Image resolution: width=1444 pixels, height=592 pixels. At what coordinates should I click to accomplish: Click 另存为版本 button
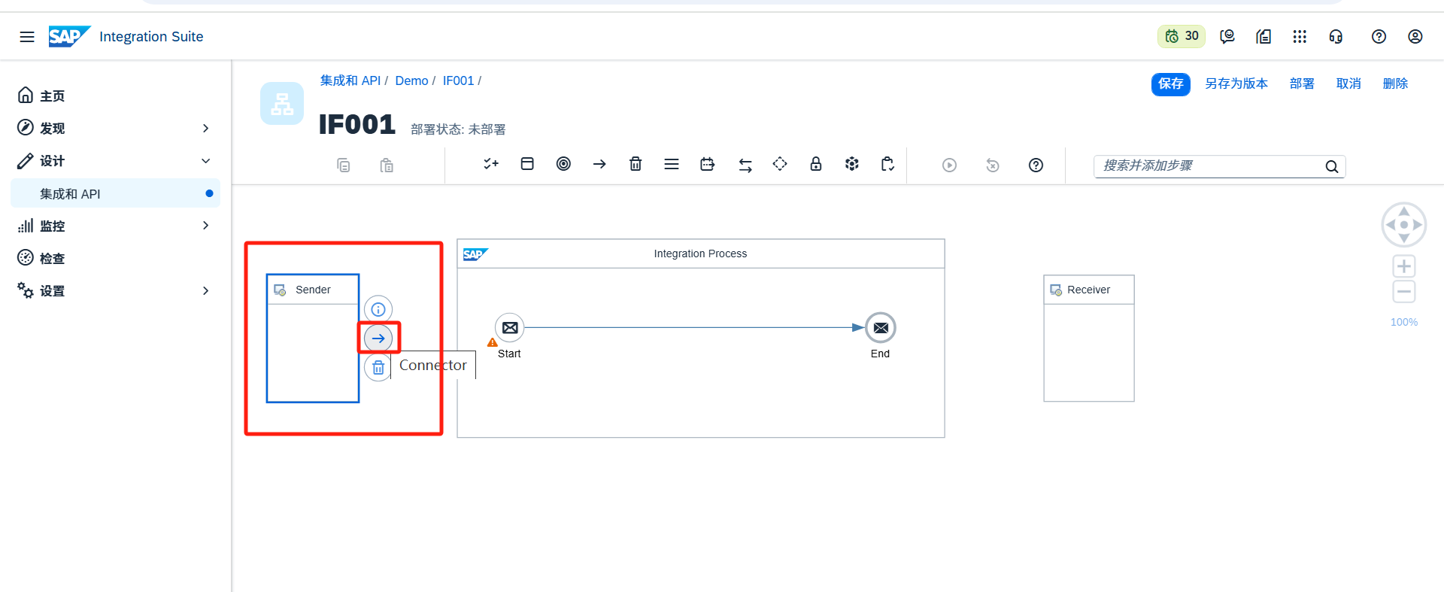point(1236,83)
